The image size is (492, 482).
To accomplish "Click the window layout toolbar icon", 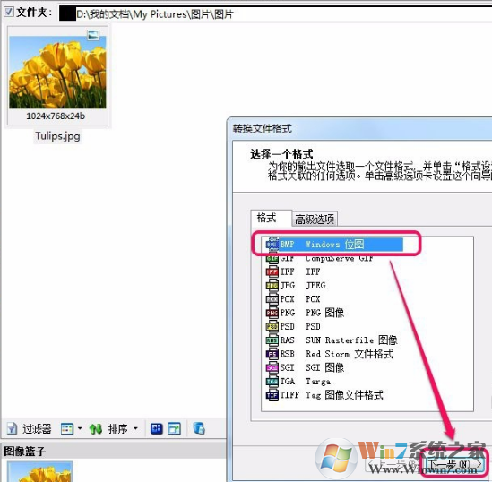I will [x=175, y=428].
